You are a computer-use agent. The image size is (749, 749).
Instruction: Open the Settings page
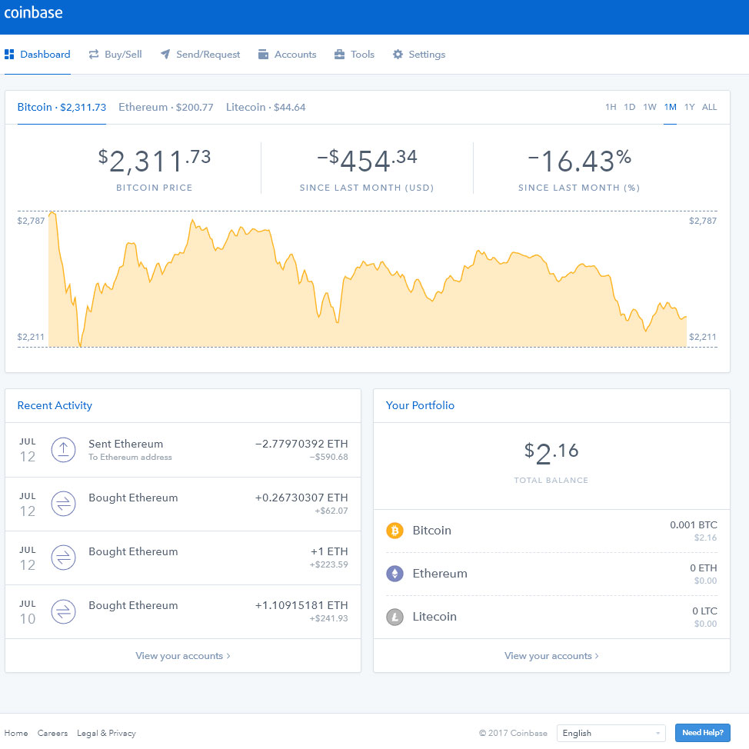[x=419, y=55]
